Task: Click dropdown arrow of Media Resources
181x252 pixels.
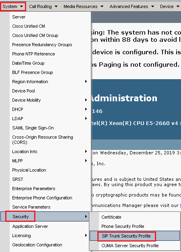Action: click(x=102, y=6)
